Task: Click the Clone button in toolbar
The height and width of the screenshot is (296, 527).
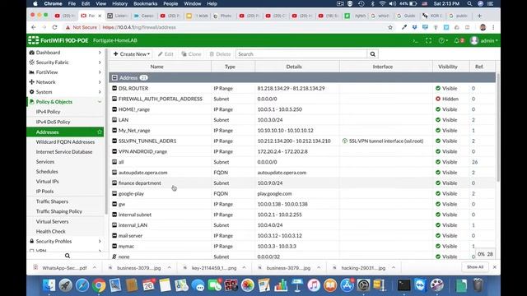Action: 191,54
